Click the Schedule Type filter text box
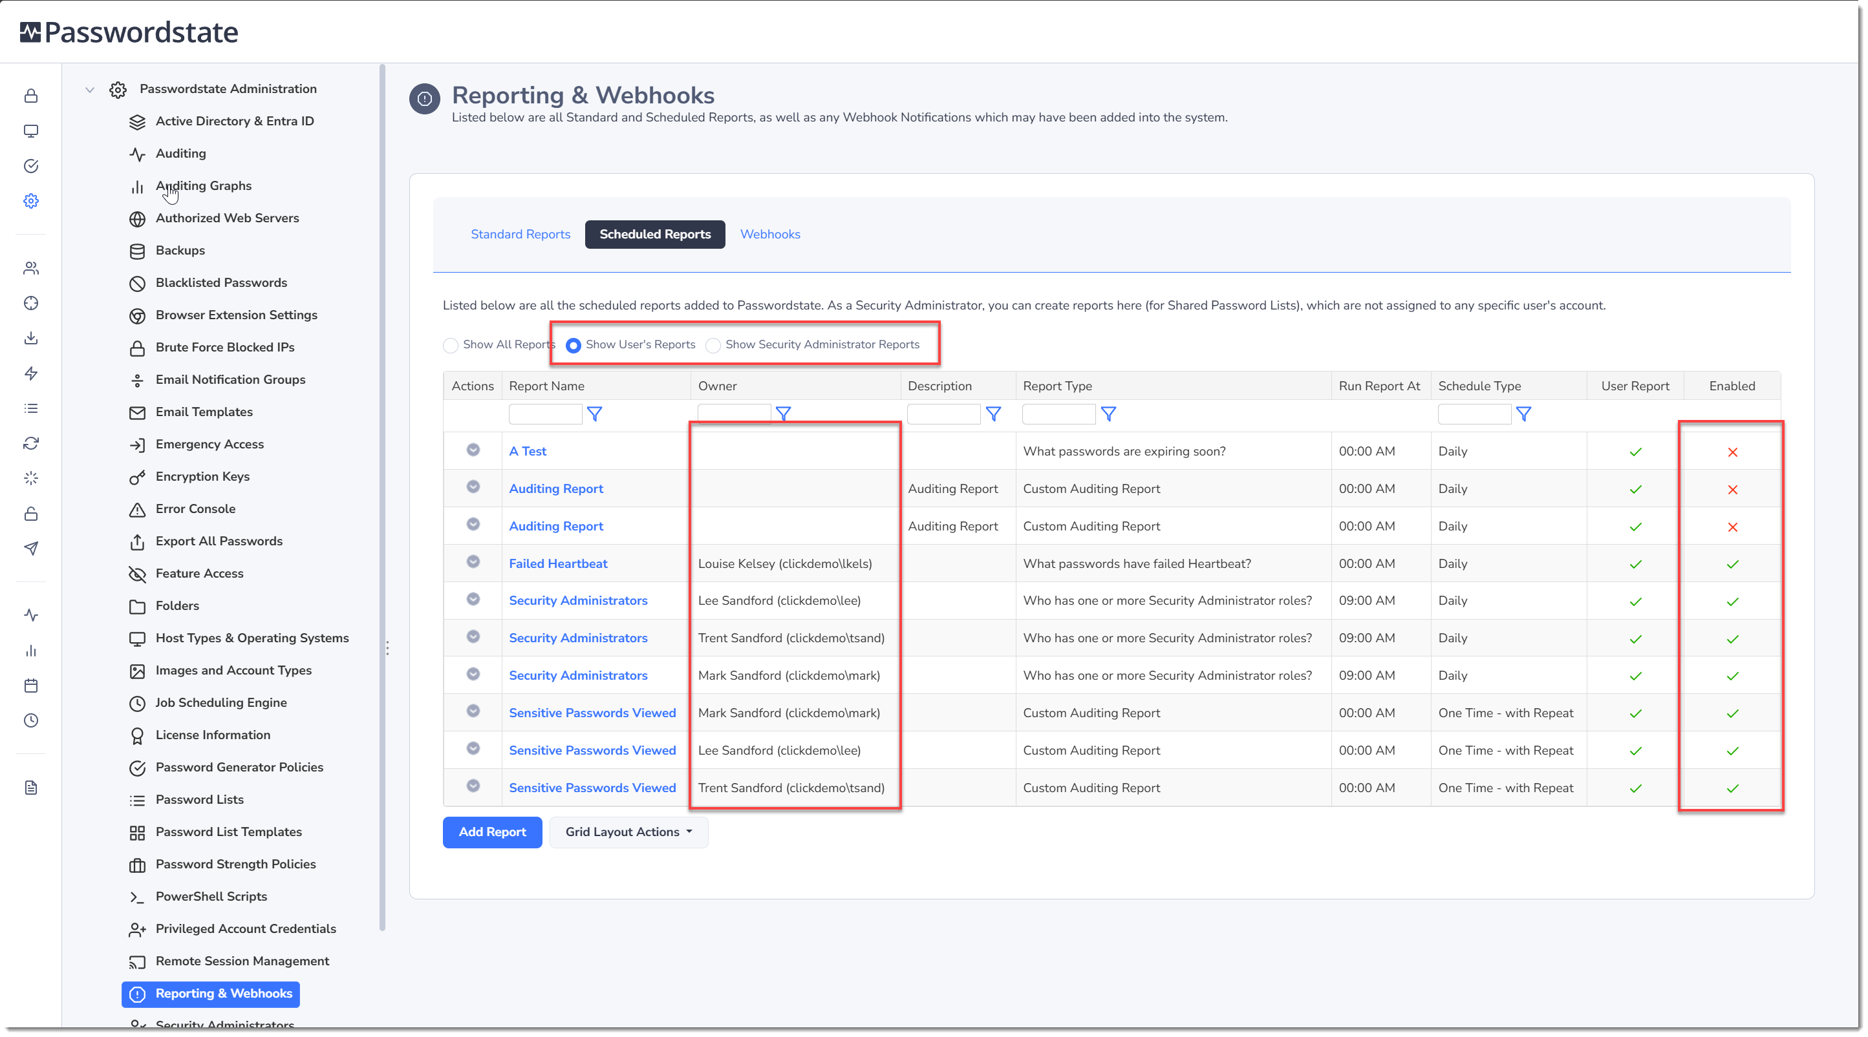 (1474, 414)
